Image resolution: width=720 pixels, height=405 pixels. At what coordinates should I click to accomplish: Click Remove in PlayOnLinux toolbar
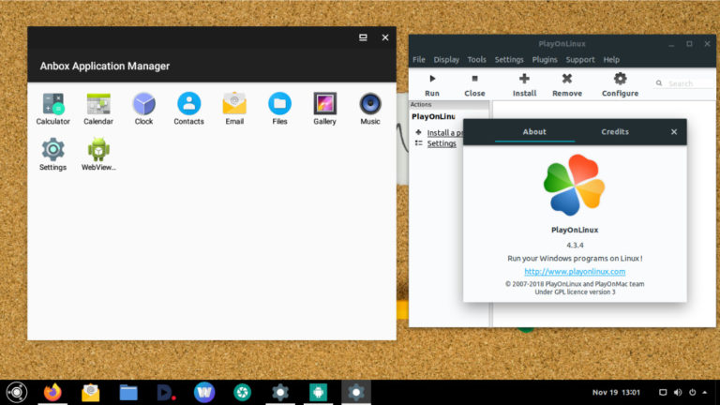coord(567,85)
